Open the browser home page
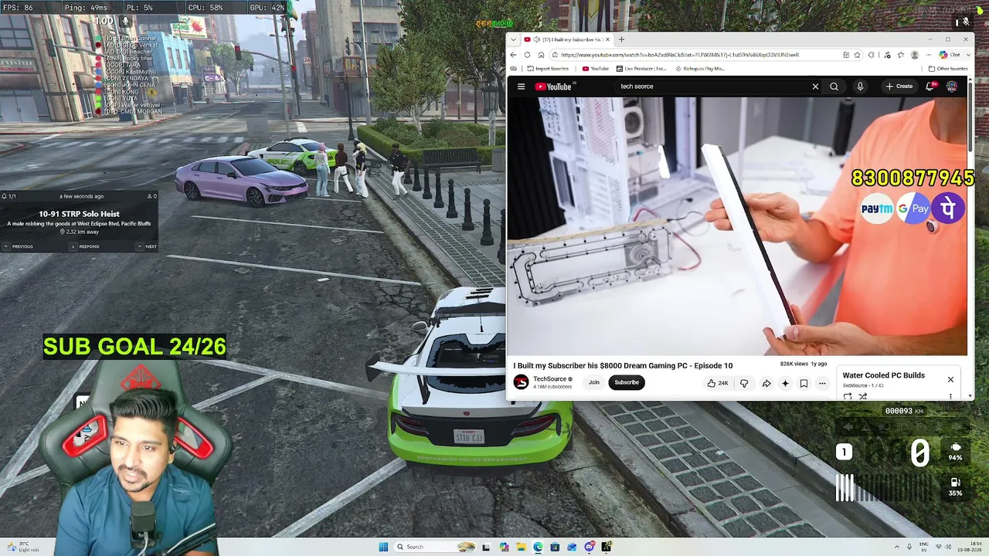This screenshot has height=556, width=989. 541,55
